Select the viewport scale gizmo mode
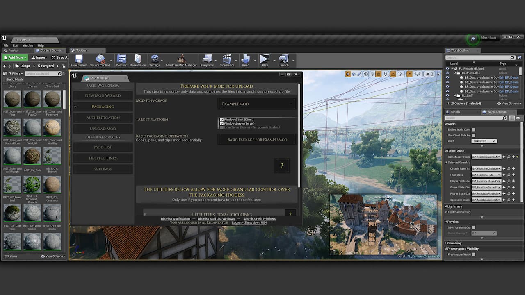The image size is (525, 295). point(359,74)
